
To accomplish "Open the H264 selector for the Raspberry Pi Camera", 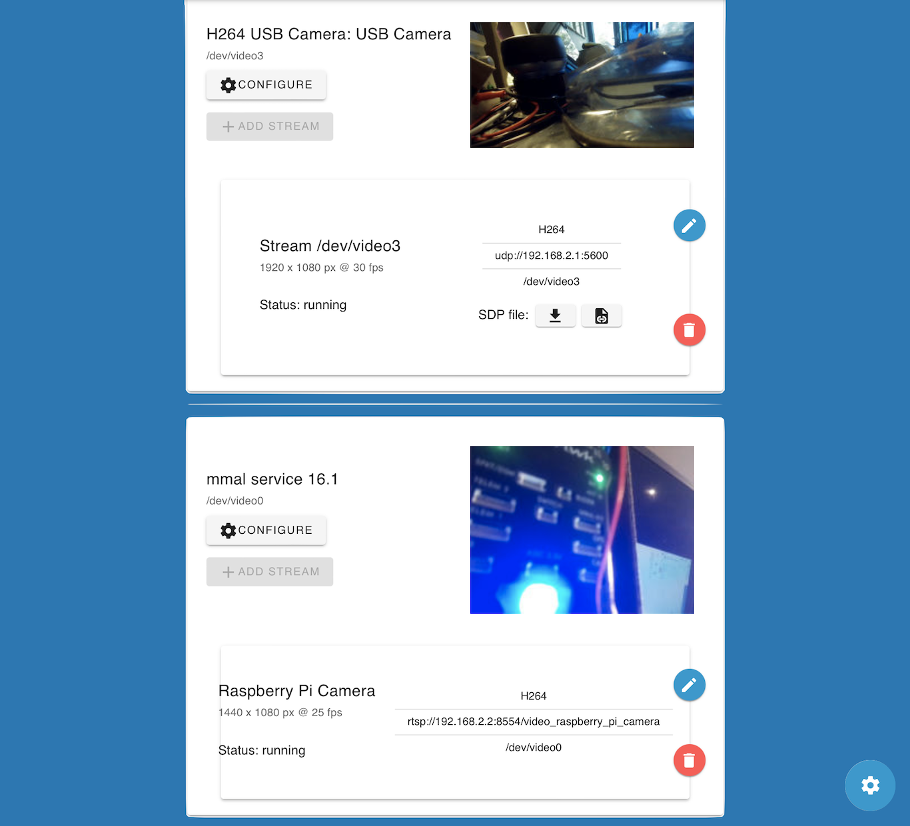I will (534, 696).
